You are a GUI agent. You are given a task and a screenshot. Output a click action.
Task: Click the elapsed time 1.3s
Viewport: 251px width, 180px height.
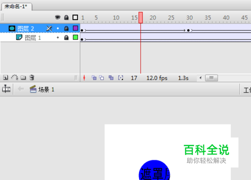pyautogui.click(x=183, y=78)
